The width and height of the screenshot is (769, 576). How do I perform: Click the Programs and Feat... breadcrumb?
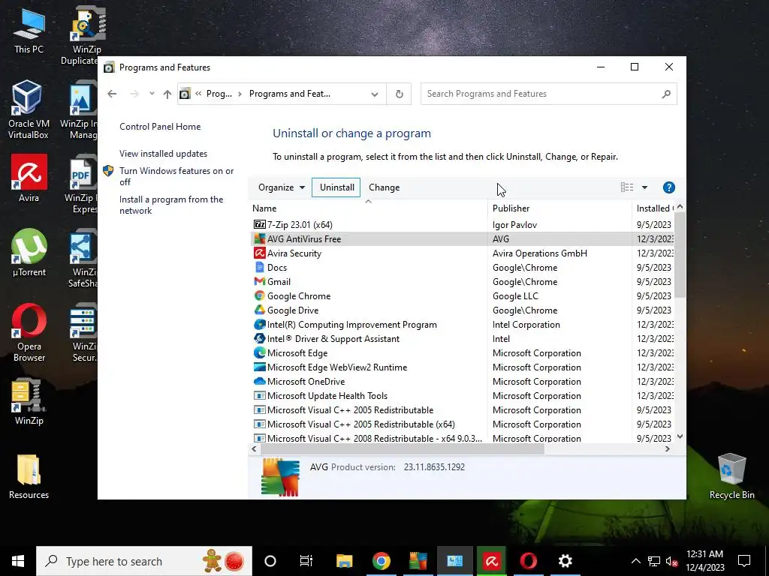coord(289,94)
